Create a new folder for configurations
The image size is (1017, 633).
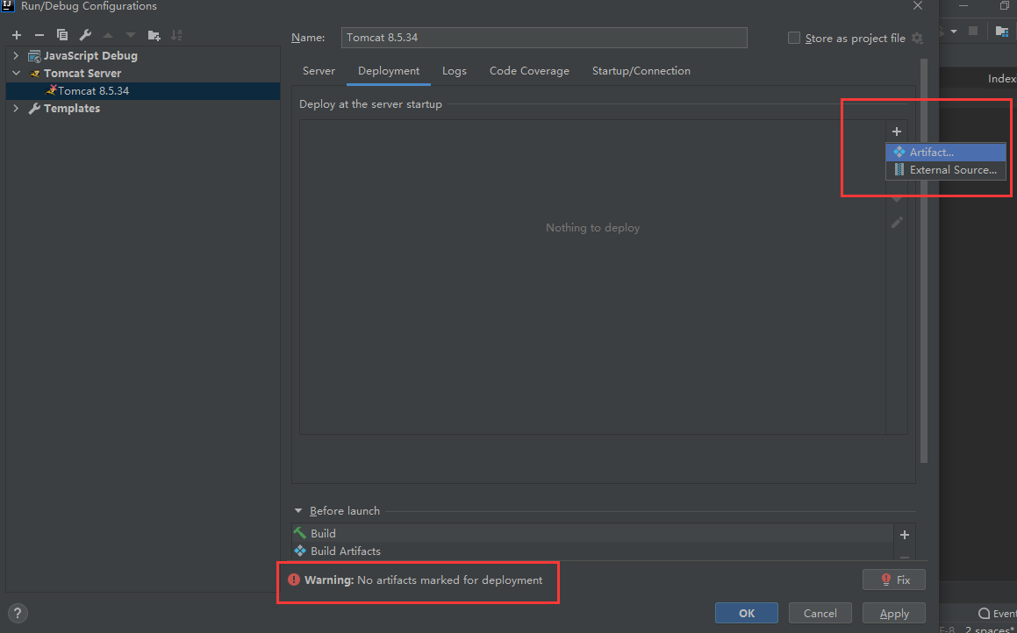[x=154, y=35]
